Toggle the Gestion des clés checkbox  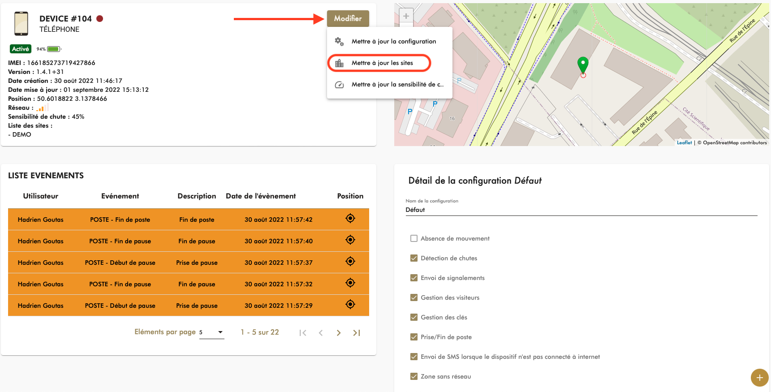[x=414, y=317]
